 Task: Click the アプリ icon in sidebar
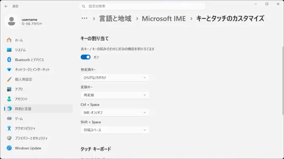tap(9, 89)
